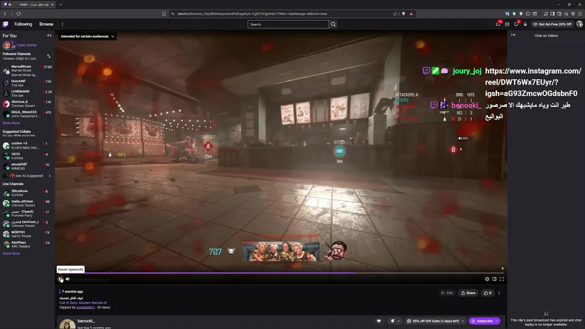Open video player settings gear
Screen dimensions: 585x329
pos(487,279)
